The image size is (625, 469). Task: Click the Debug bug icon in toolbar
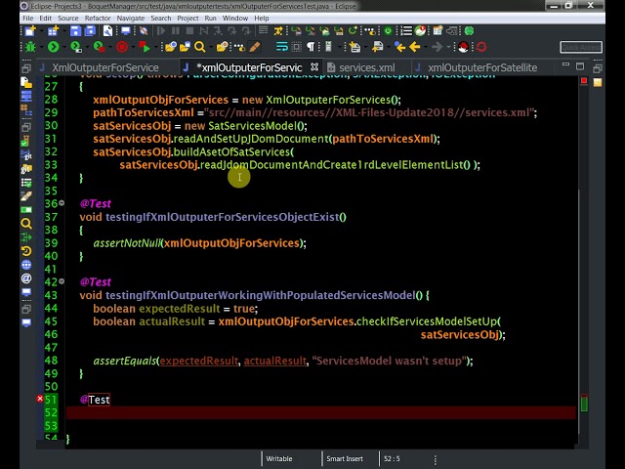(x=29, y=47)
